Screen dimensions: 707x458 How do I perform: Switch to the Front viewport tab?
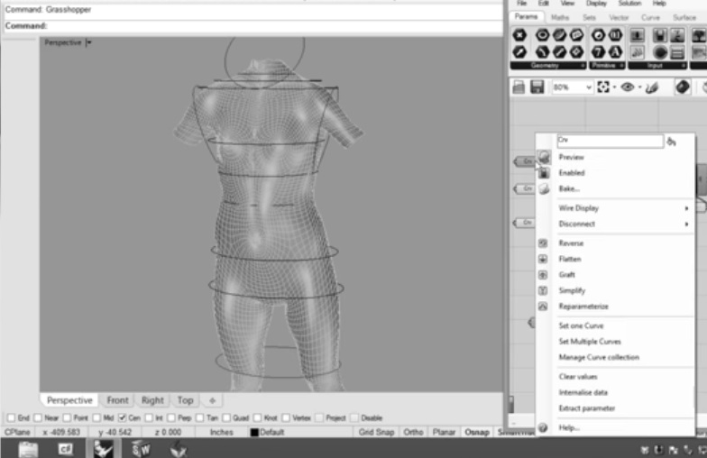pos(117,400)
